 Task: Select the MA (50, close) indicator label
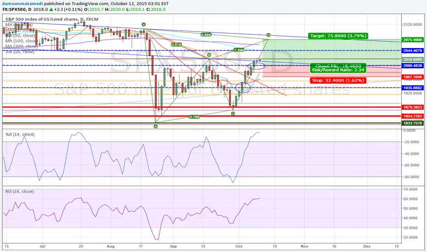[x=20, y=35]
